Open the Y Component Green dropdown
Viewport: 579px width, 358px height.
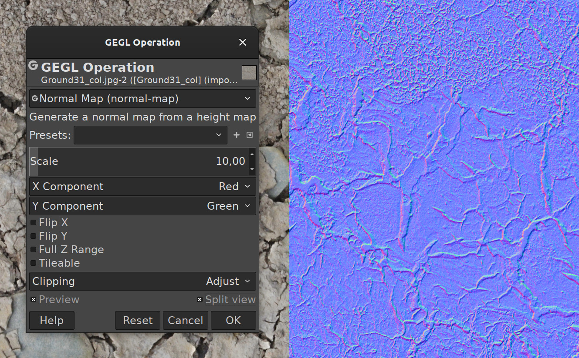(142, 206)
